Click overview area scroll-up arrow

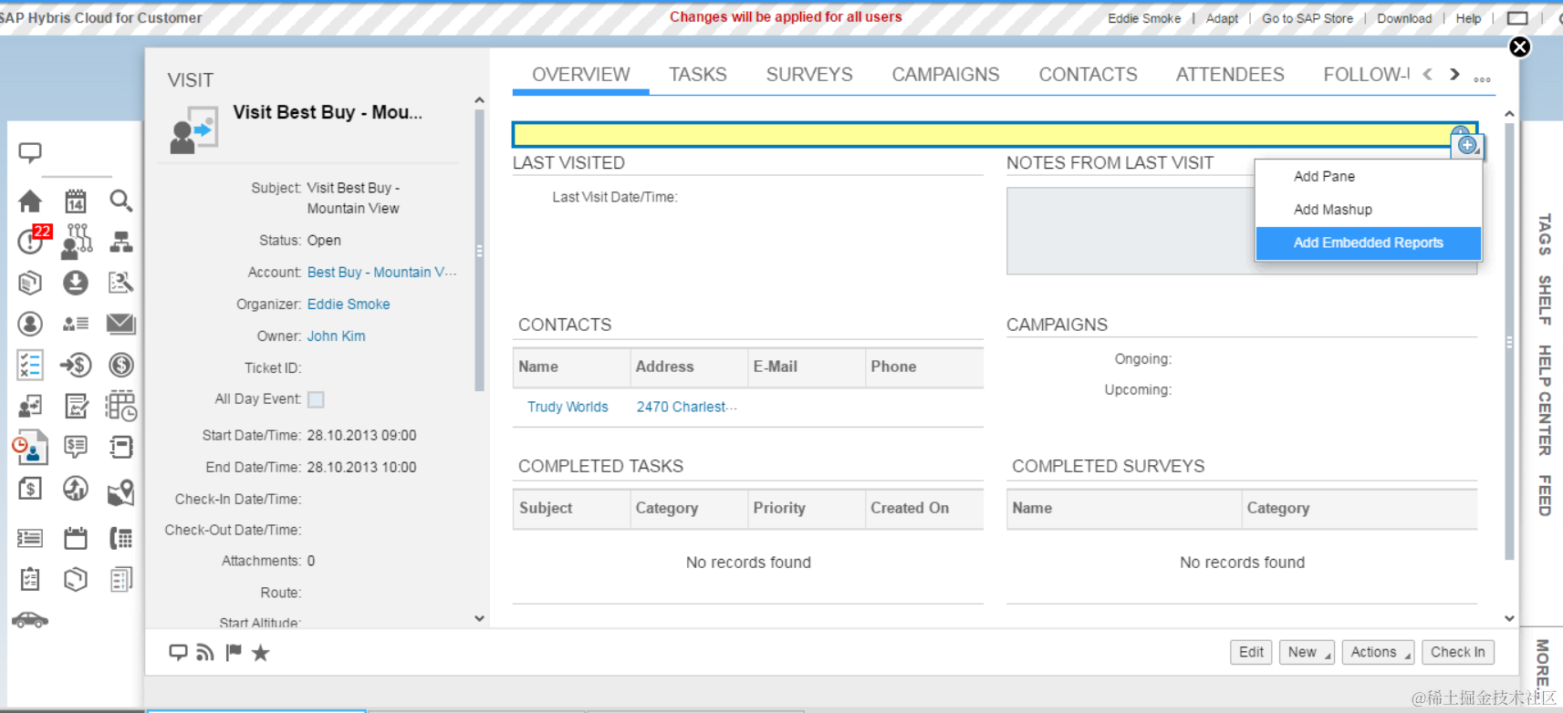pos(1509,114)
